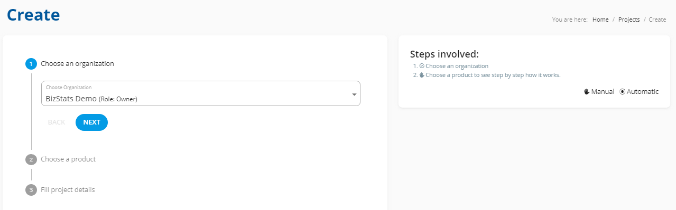Click the Manual hand icon

tap(587, 92)
